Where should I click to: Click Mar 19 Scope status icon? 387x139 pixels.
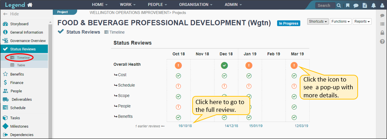(x=294, y=97)
